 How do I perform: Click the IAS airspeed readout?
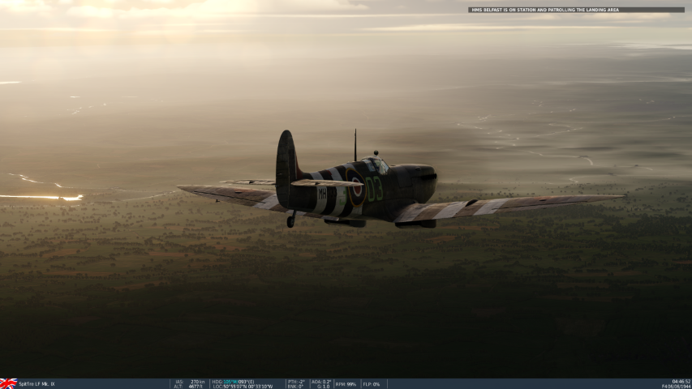click(190, 382)
